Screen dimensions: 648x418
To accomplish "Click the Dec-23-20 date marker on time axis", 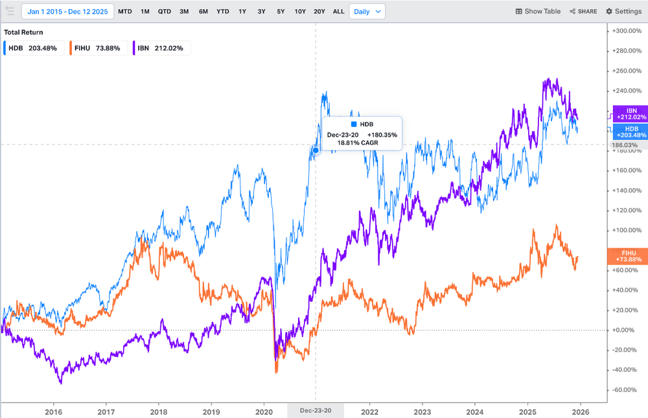I will click(x=316, y=411).
